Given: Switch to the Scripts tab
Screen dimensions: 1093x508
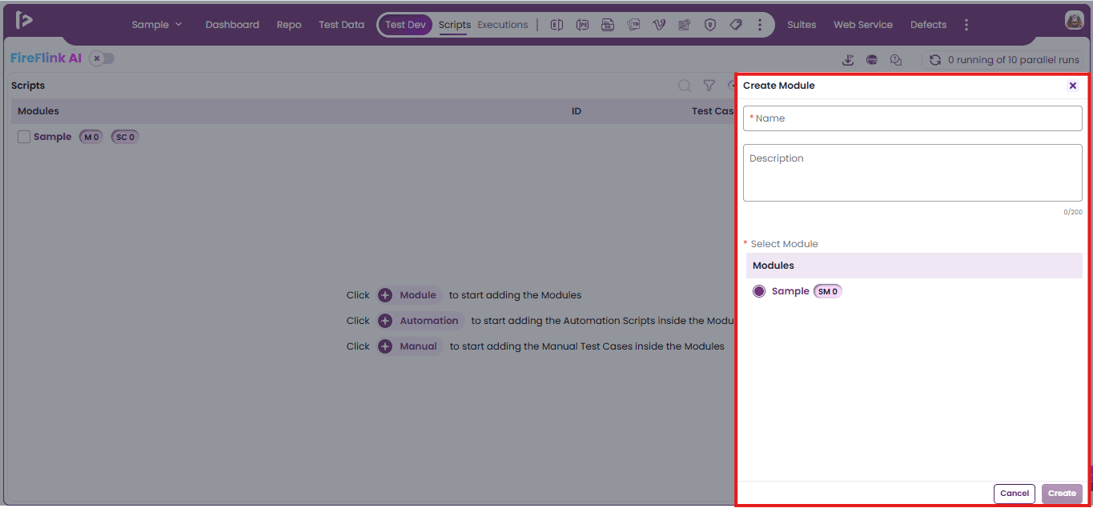Looking at the screenshot, I should [455, 25].
